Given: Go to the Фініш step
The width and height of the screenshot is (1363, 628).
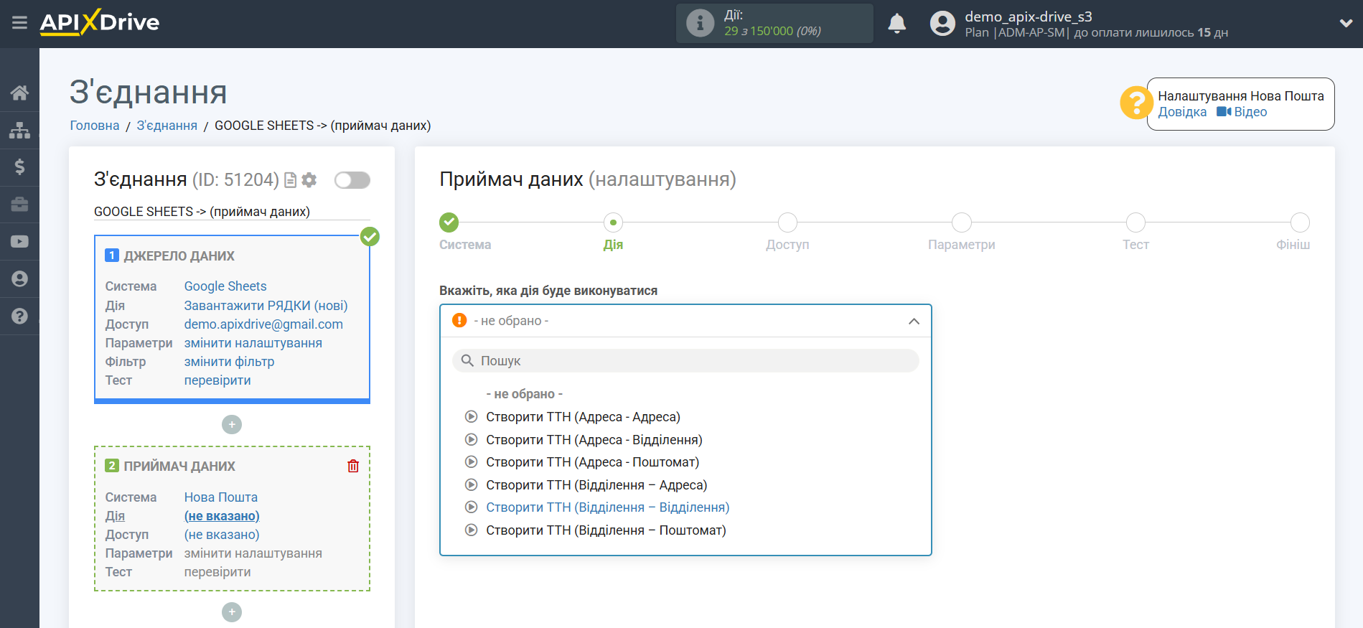Looking at the screenshot, I should (1300, 222).
